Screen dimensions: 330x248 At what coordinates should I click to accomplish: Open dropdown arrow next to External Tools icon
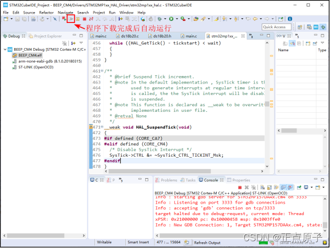(188, 19)
